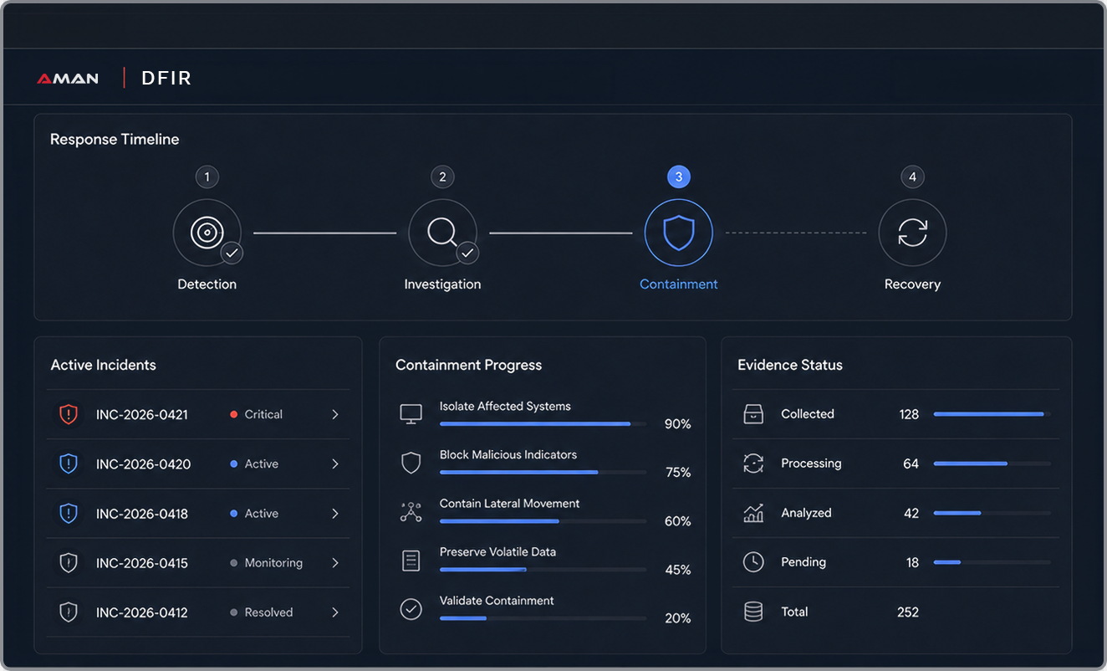Click the Block Malicious Indicators progress bar
This screenshot has width=1107, height=671.
point(543,473)
